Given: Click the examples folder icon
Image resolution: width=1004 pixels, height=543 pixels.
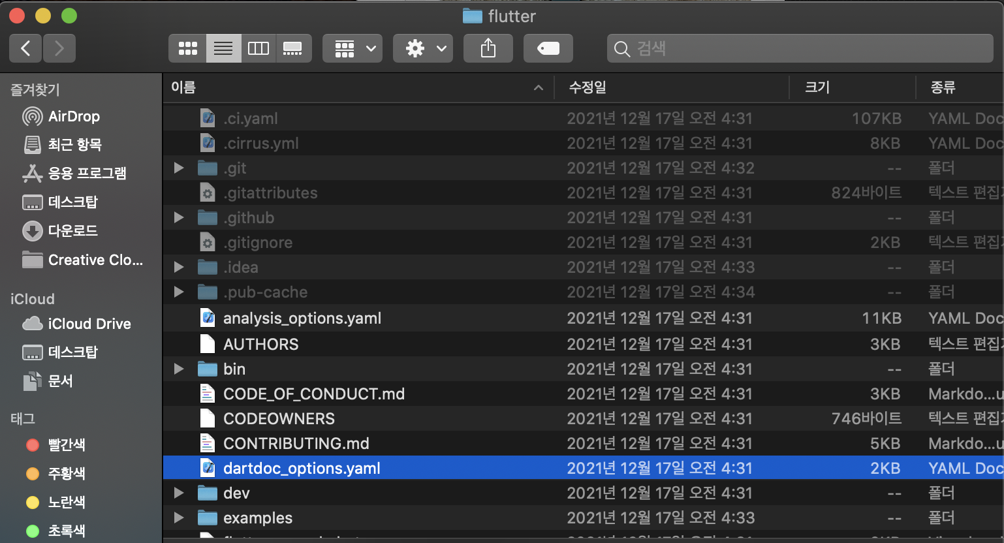Looking at the screenshot, I should [x=208, y=518].
